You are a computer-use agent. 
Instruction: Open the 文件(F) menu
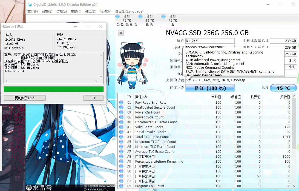33,11
